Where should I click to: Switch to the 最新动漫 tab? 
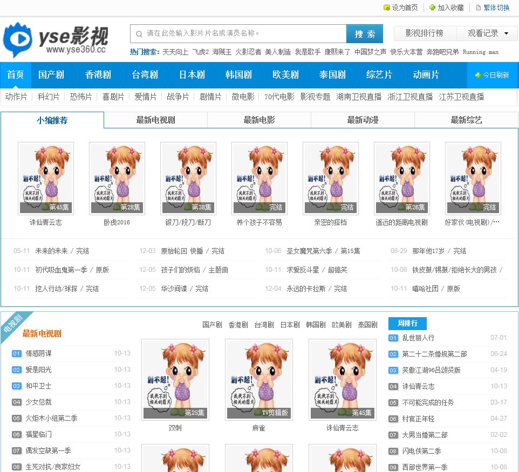[363, 120]
